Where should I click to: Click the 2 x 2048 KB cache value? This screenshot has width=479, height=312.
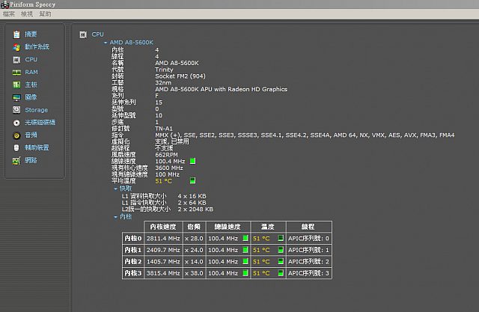(195, 209)
